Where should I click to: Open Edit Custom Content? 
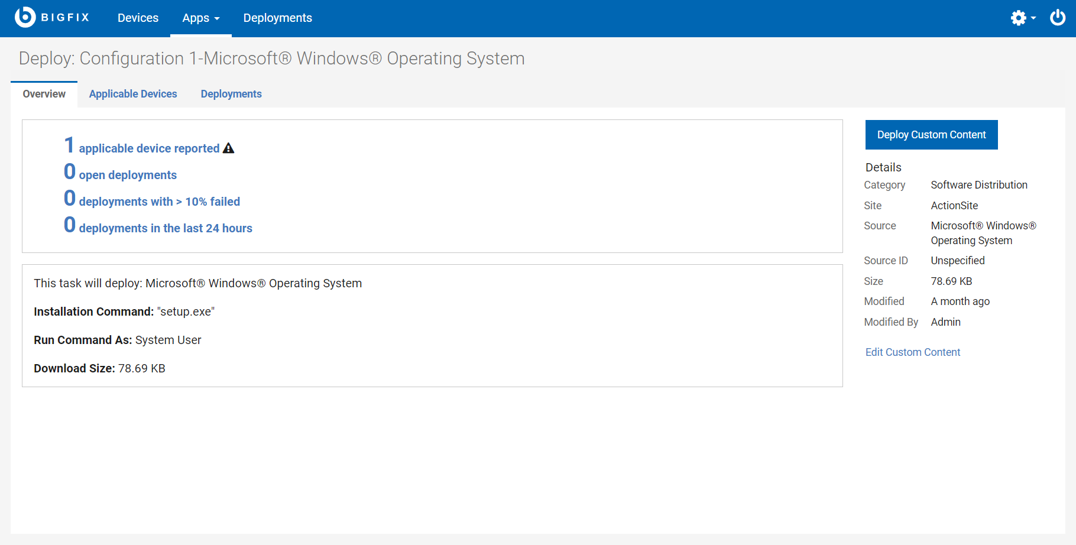click(912, 352)
